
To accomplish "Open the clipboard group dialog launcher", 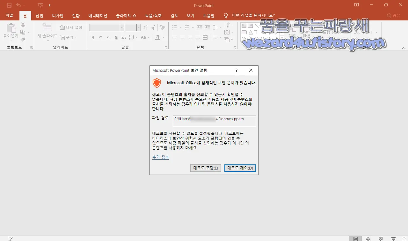I will pyautogui.click(x=32, y=48).
